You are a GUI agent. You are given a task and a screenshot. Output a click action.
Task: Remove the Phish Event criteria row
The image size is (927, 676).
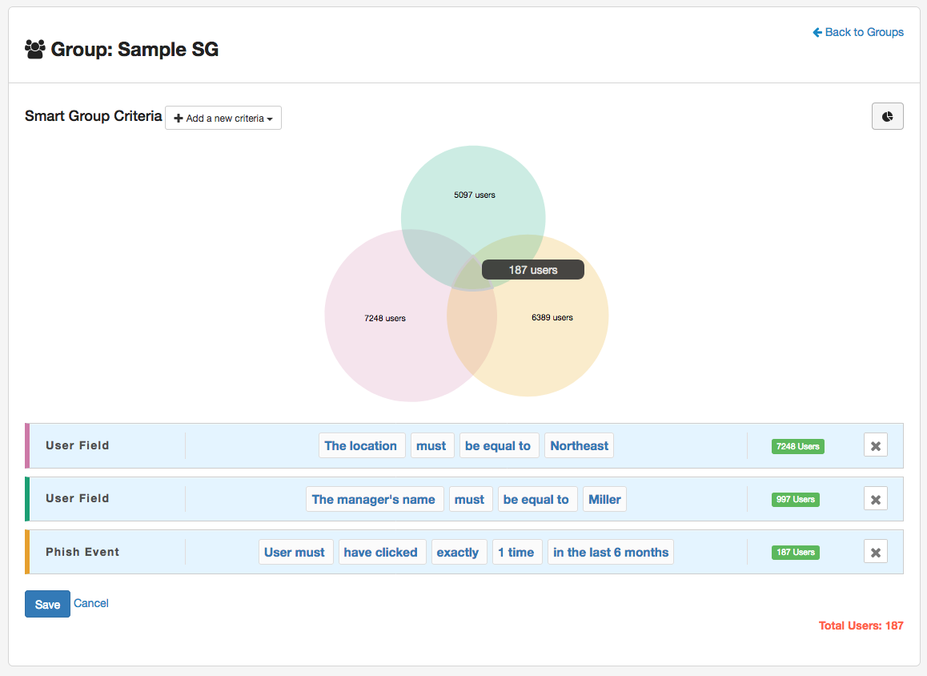point(875,552)
